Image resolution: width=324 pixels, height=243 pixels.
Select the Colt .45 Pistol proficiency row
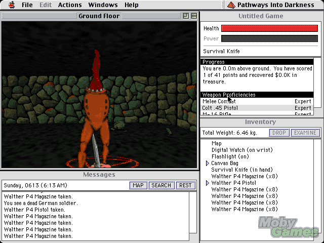pos(257,108)
